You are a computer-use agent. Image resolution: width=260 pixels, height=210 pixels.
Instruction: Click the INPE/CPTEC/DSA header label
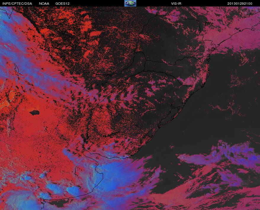(17, 4)
